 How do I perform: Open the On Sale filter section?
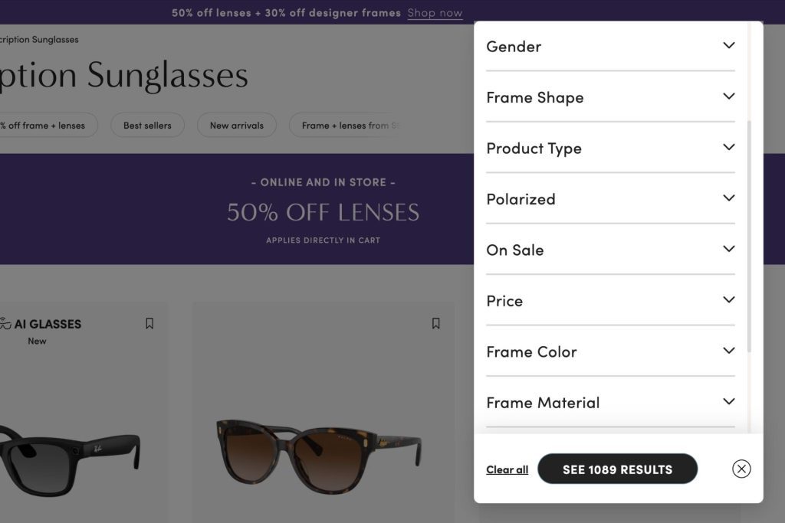610,250
